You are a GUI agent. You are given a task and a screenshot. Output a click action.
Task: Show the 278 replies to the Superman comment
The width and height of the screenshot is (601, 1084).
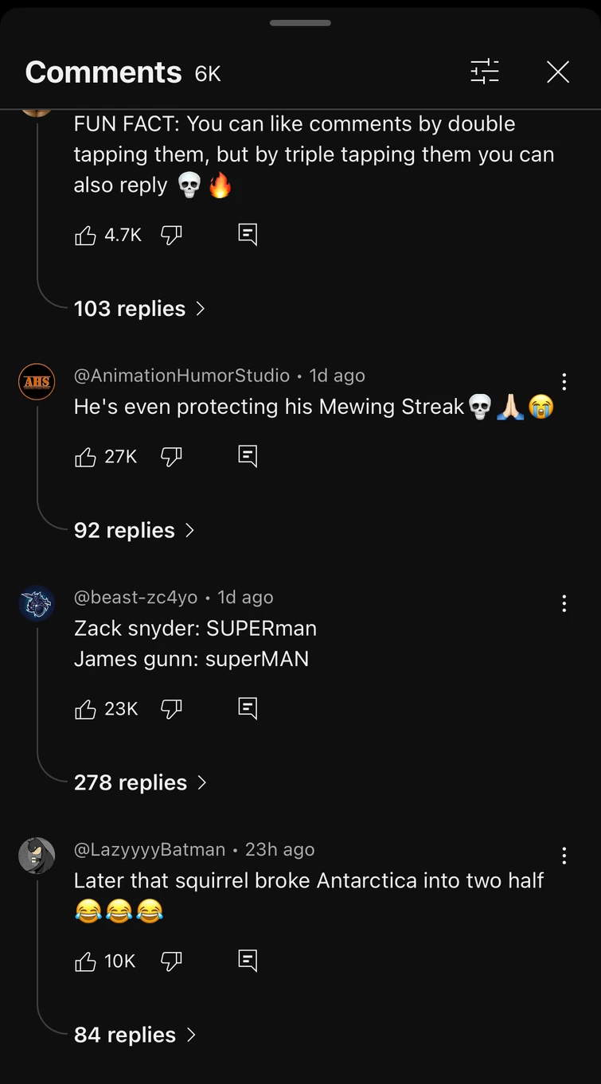tap(131, 782)
